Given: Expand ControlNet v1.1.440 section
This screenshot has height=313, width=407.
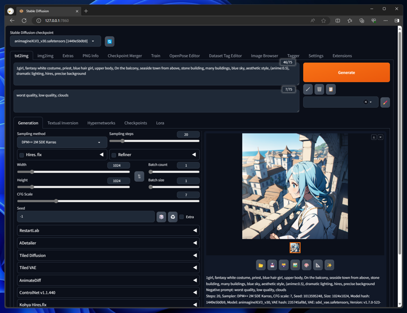Looking at the screenshot, I should tap(108, 293).
